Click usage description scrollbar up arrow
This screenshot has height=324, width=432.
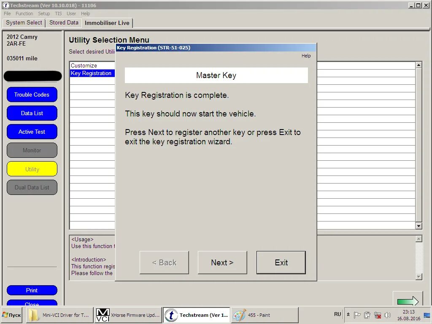coord(418,239)
